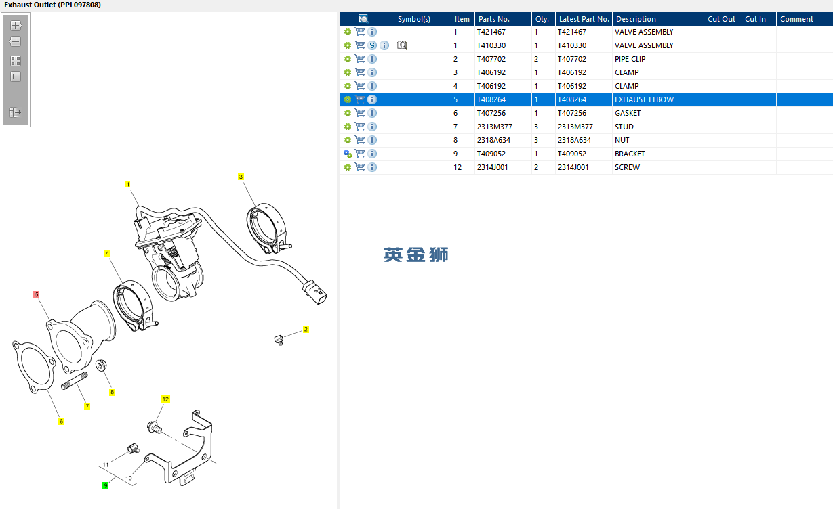The width and height of the screenshot is (833, 509).
Task: Select the EXHAUST ELBOW description cell
Action: pos(657,99)
